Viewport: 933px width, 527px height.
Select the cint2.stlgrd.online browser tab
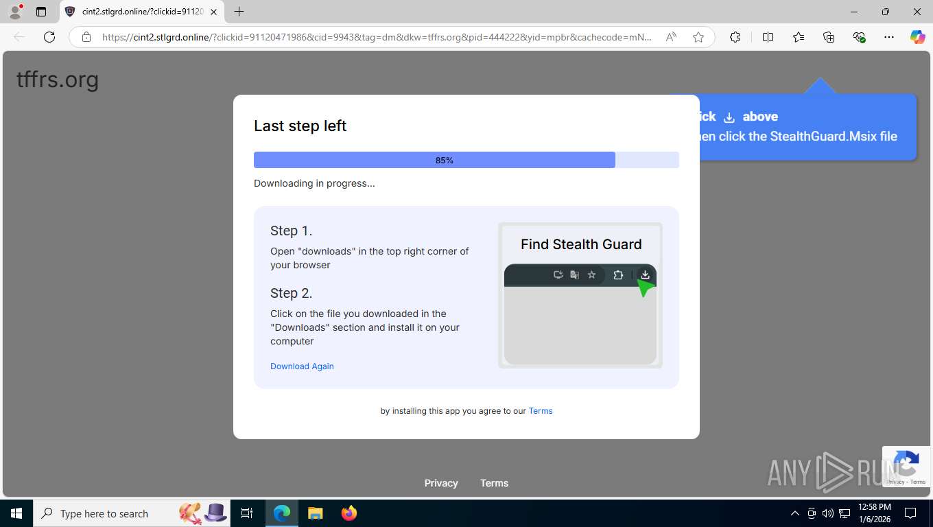[141, 12]
